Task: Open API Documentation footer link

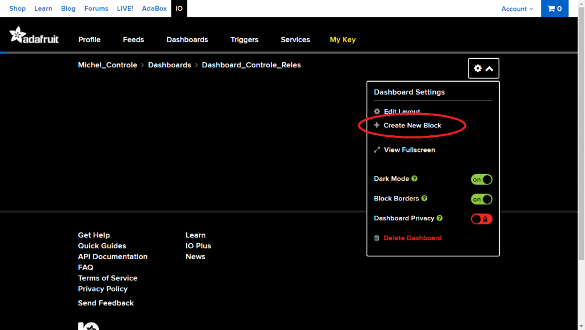Action: [x=113, y=257]
